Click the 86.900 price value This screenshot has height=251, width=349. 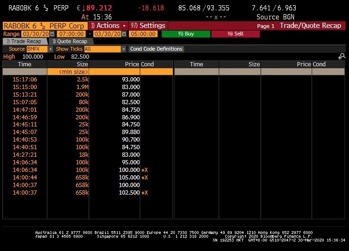coord(131,117)
